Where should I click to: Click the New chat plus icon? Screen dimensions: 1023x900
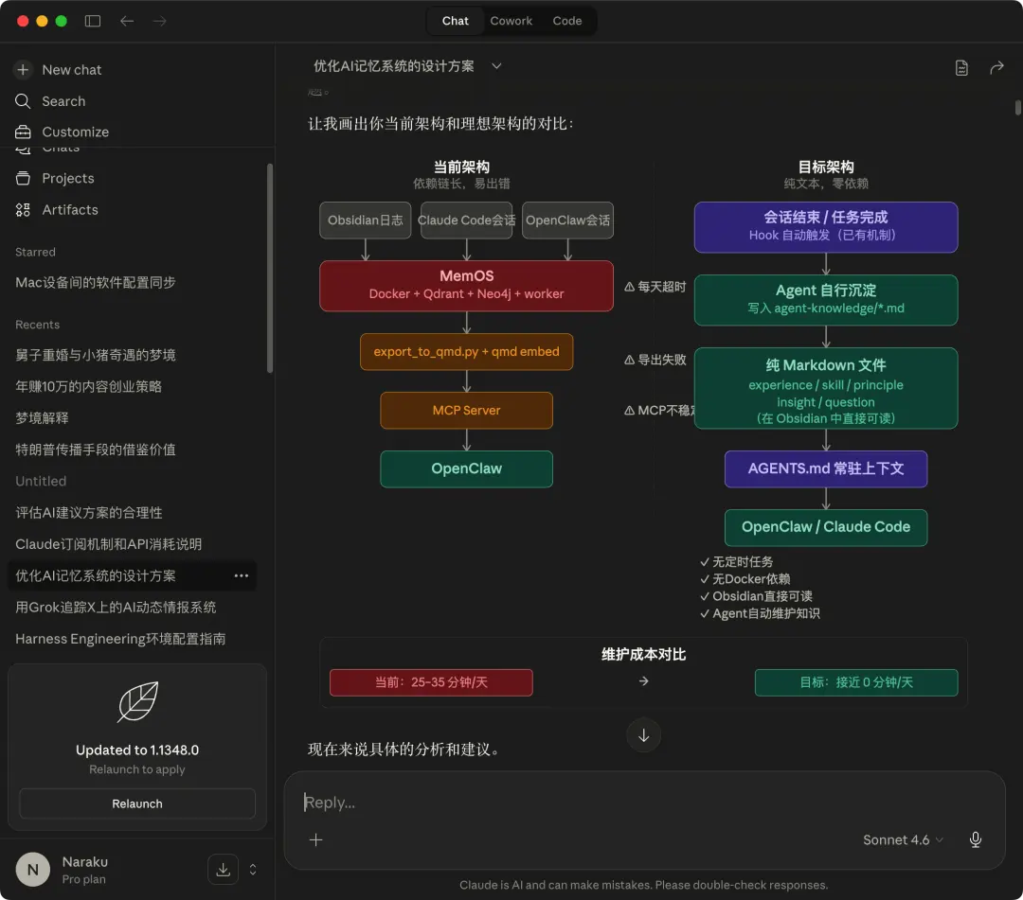click(x=23, y=70)
